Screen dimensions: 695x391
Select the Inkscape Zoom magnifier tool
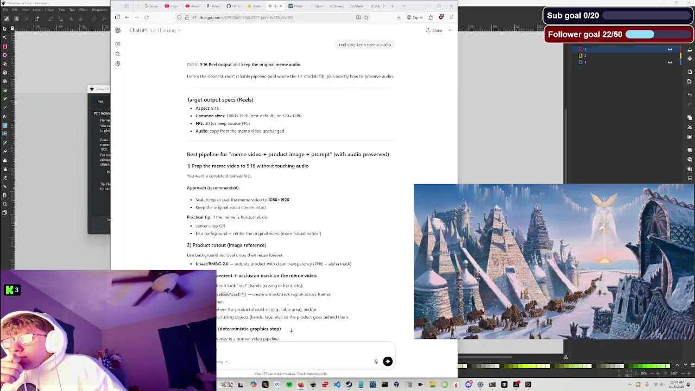5,204
